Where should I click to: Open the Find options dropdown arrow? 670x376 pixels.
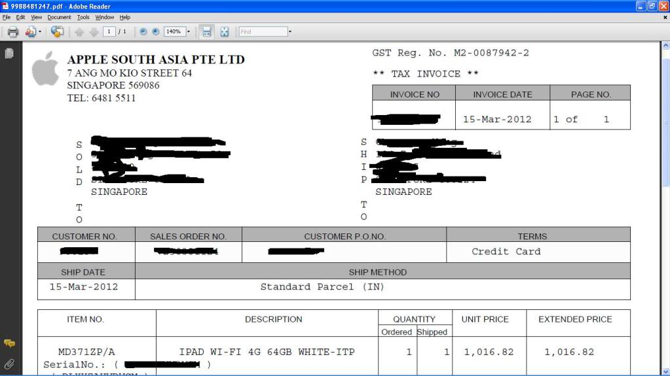pos(290,31)
